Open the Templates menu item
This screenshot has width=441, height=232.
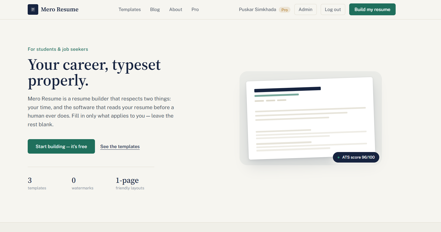click(x=130, y=9)
